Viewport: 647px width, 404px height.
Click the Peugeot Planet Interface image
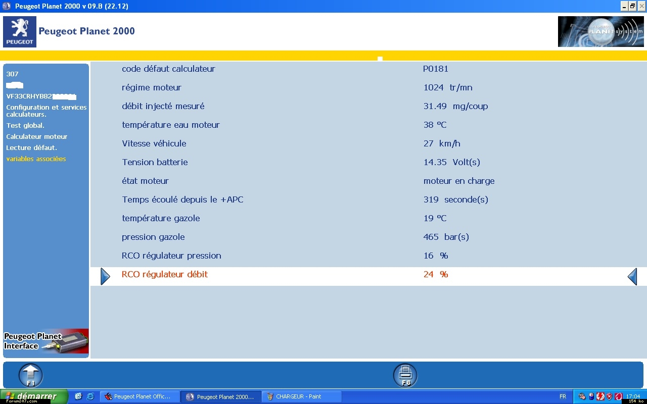click(46, 341)
